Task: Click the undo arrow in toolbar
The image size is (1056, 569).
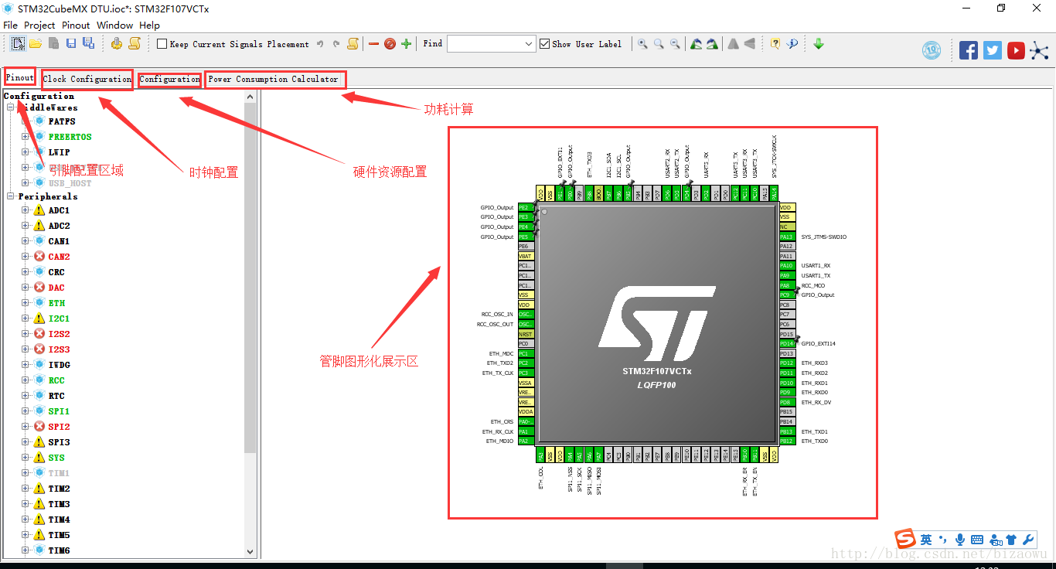Action: 320,44
